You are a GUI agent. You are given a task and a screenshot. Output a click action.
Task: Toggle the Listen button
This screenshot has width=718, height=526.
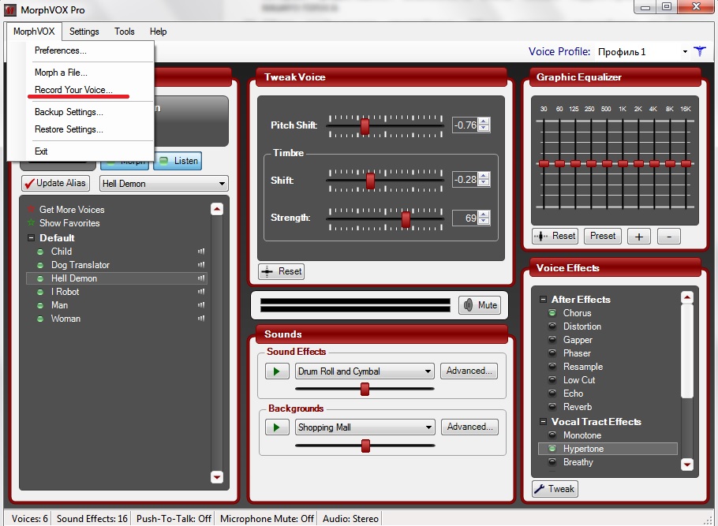(178, 161)
